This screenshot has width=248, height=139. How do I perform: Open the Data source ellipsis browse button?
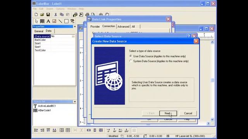coord(73,36)
